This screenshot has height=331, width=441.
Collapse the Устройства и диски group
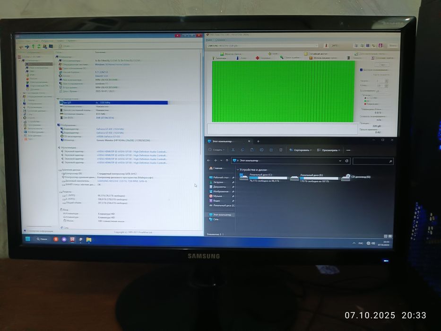pyautogui.click(x=238, y=170)
